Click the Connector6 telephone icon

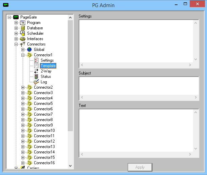(x=29, y=109)
